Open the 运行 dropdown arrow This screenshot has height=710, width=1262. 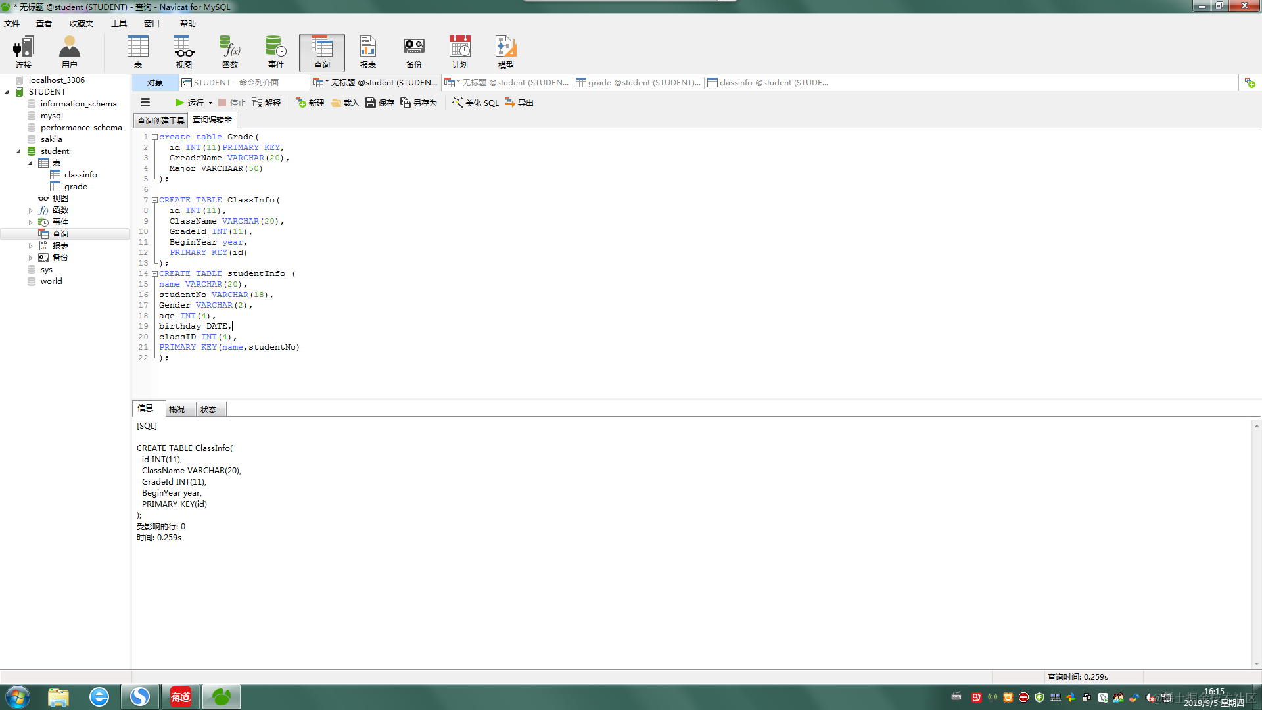pyautogui.click(x=210, y=103)
